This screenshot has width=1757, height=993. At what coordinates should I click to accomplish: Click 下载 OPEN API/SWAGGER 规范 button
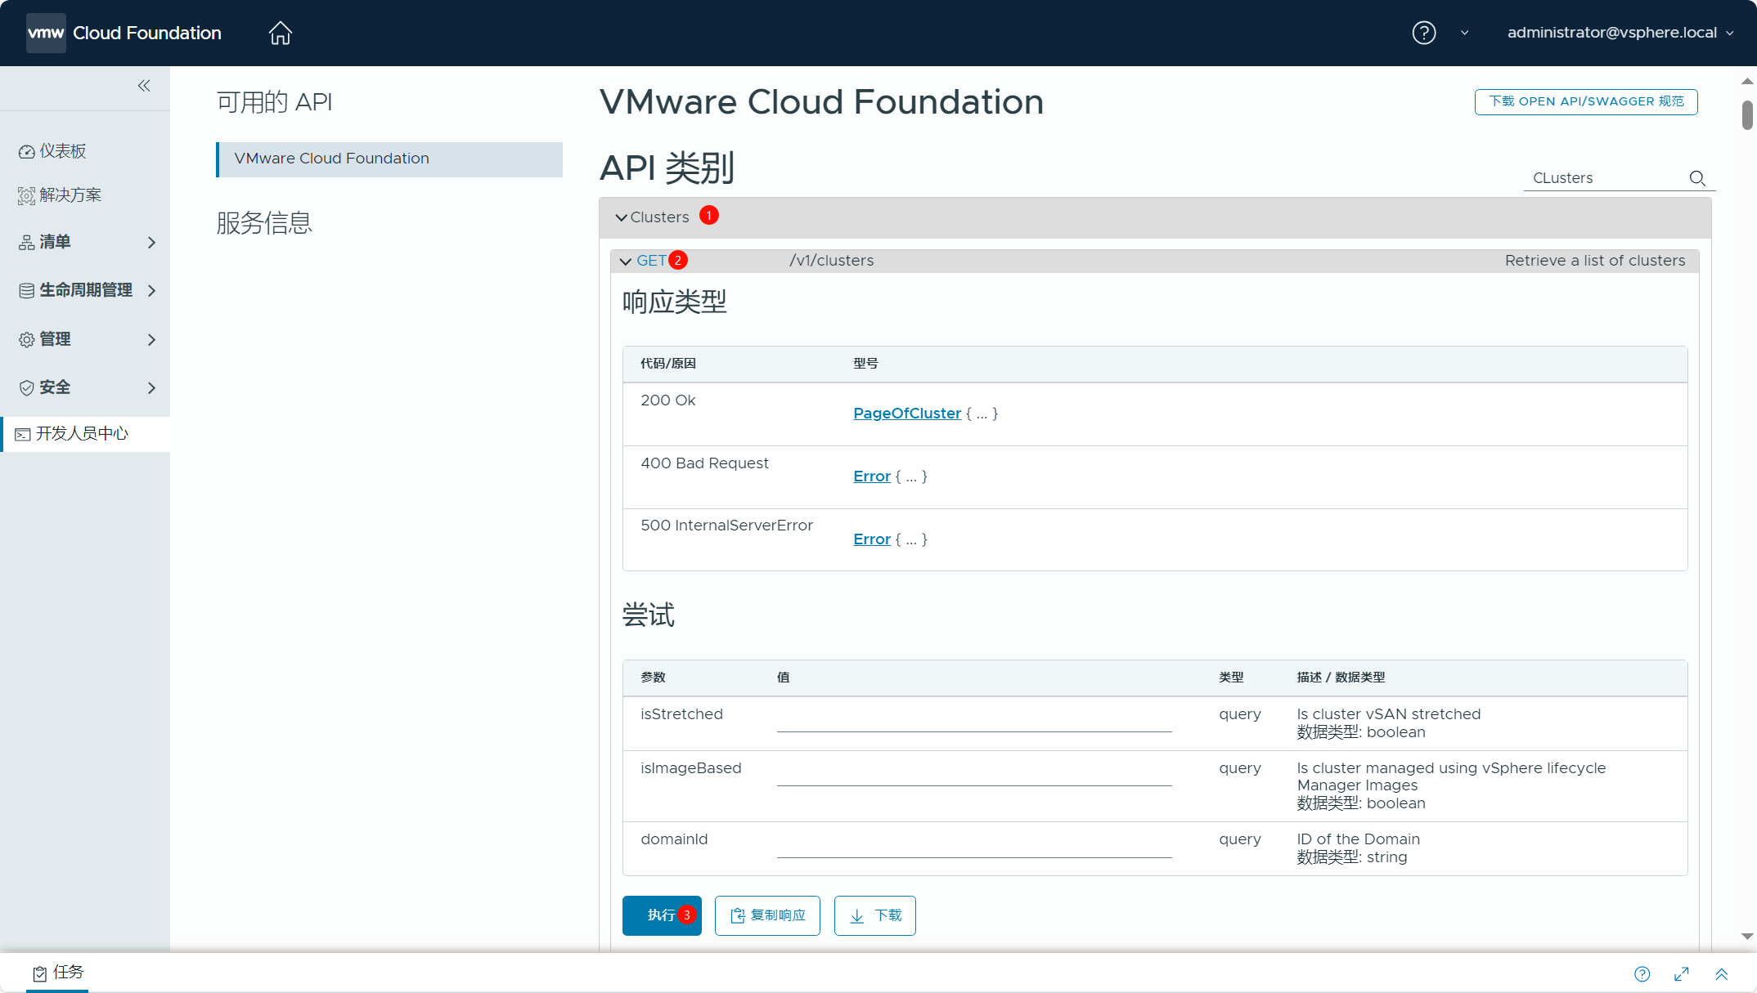point(1585,101)
